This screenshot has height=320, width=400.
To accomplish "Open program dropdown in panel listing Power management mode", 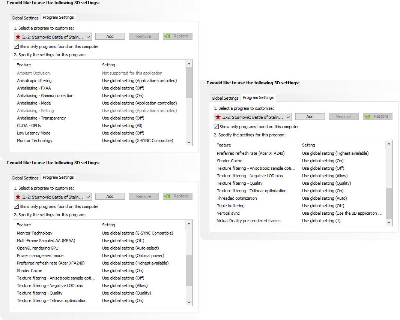I will coord(53,197).
